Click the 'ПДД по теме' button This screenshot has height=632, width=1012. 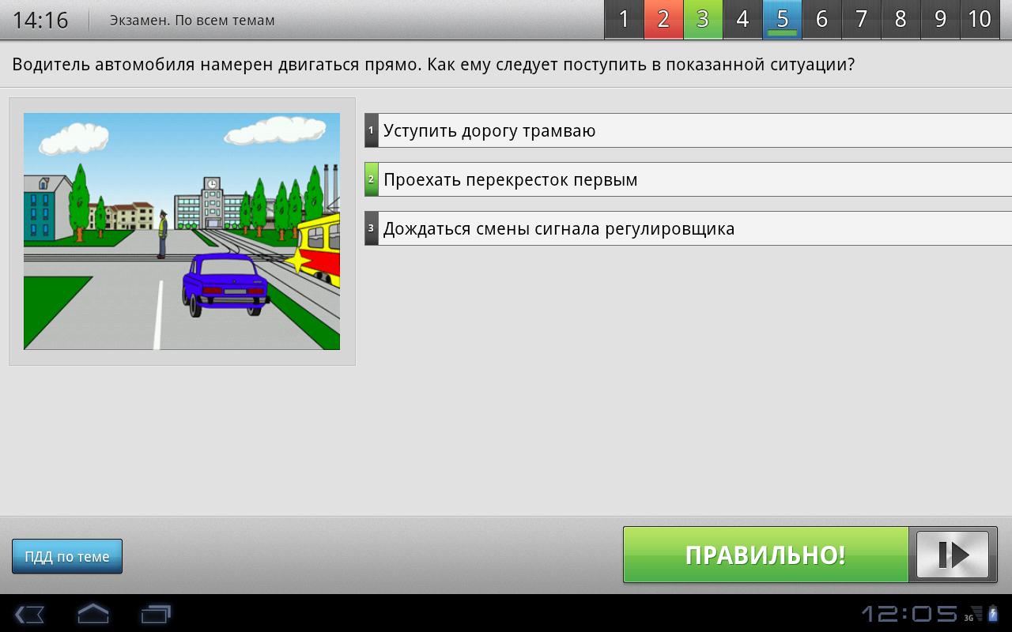(x=67, y=556)
